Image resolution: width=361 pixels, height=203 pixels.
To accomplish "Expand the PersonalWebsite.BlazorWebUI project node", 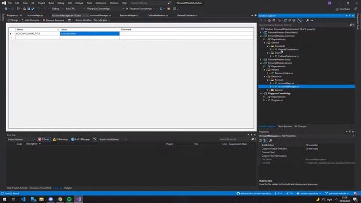I will point(261,33).
